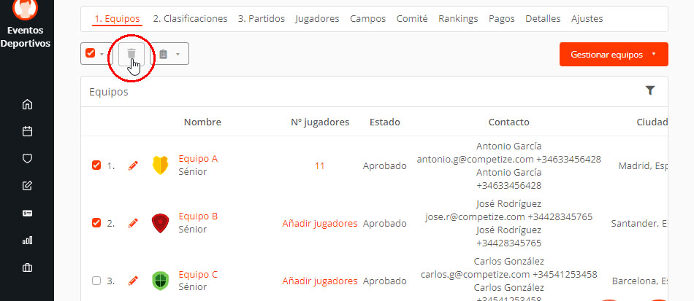Screen dimensions: 694x301
Task: Switch to 1. Equipos tab
Action: (118, 18)
